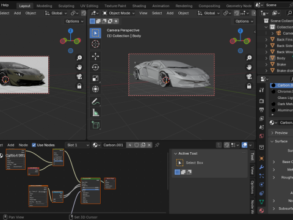The width and height of the screenshot is (293, 220).
Task: Select the Annotate pencil tool
Action: [x=95, y=101]
